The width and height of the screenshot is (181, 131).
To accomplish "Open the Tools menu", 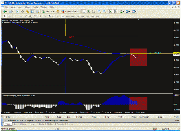I will 35,7.
